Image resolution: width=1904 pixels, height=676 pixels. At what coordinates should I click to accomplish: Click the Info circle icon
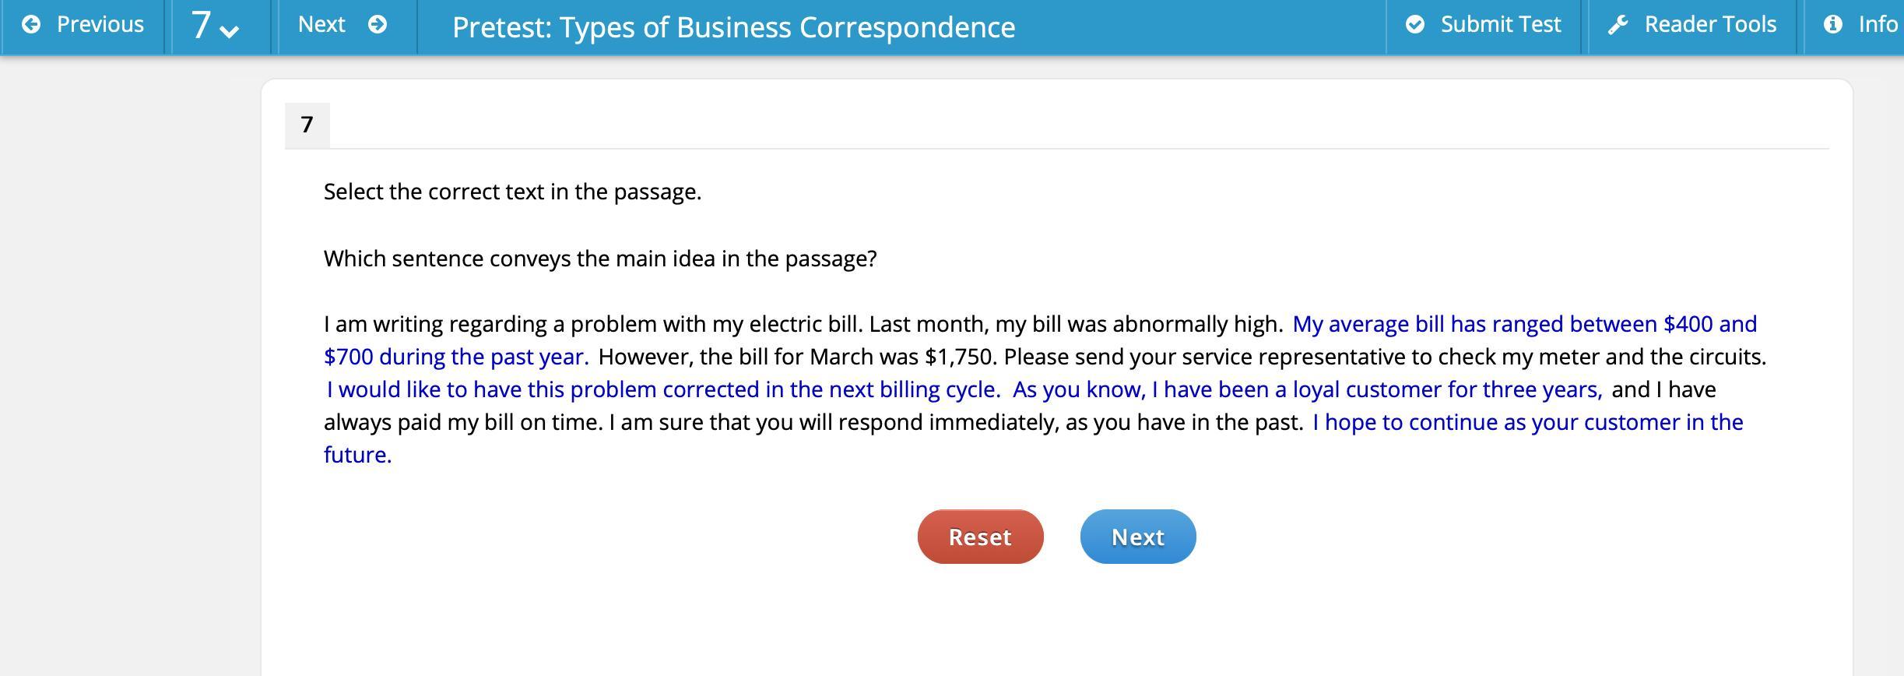point(1833,25)
